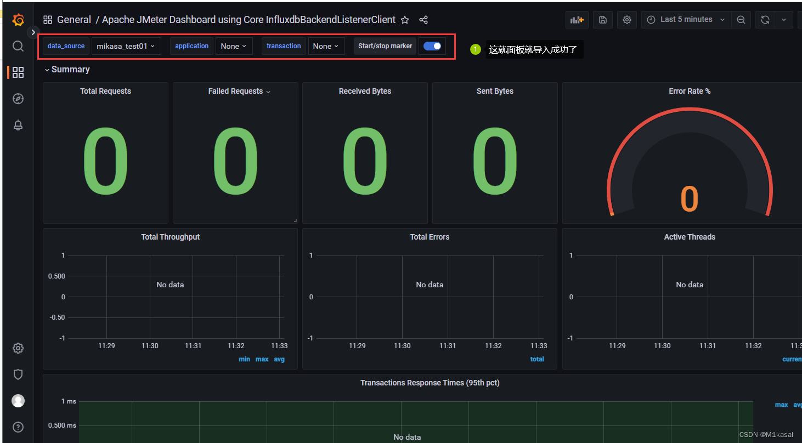
Task: Click the Total Requests panel title
Action: (105, 91)
